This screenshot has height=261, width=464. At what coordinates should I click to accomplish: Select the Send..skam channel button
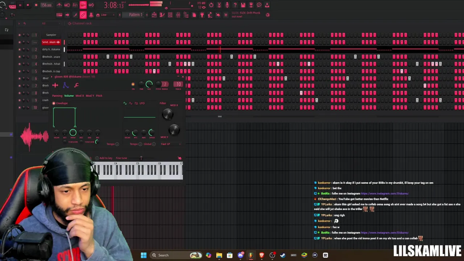[x=51, y=42]
